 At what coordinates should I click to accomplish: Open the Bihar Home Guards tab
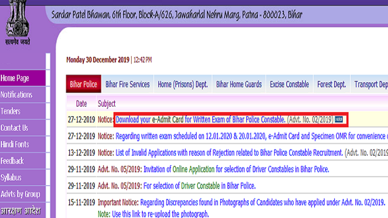239,85
